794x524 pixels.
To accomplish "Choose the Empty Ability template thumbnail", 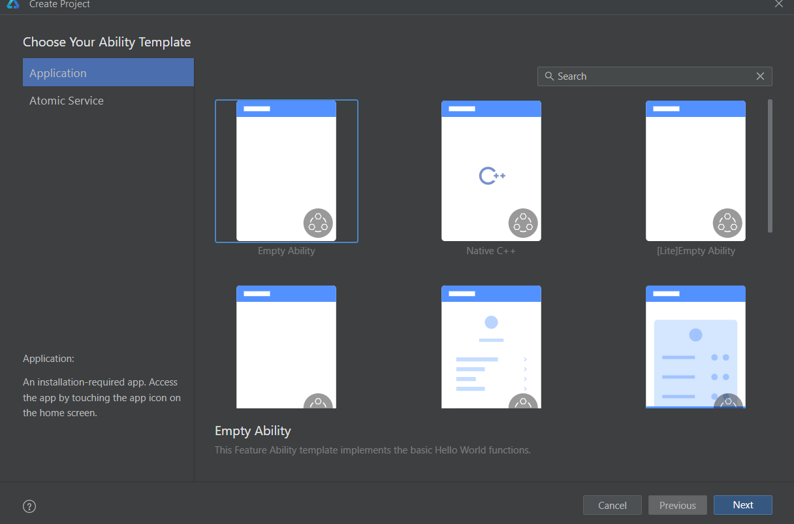I will tap(286, 171).
